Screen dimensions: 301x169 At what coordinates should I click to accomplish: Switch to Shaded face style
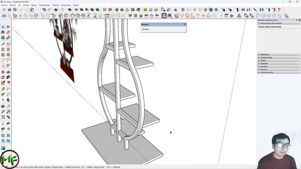pyautogui.click(x=206, y=9)
